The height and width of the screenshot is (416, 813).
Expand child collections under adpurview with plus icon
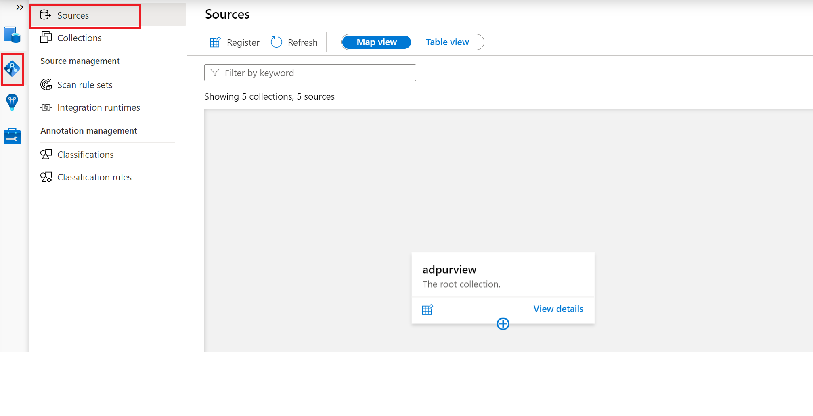(x=503, y=324)
